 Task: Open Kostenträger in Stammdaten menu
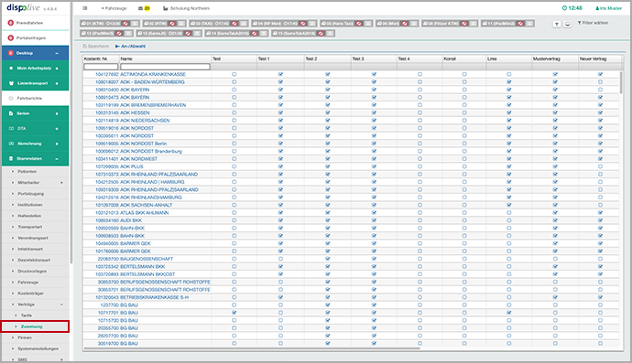click(x=30, y=294)
